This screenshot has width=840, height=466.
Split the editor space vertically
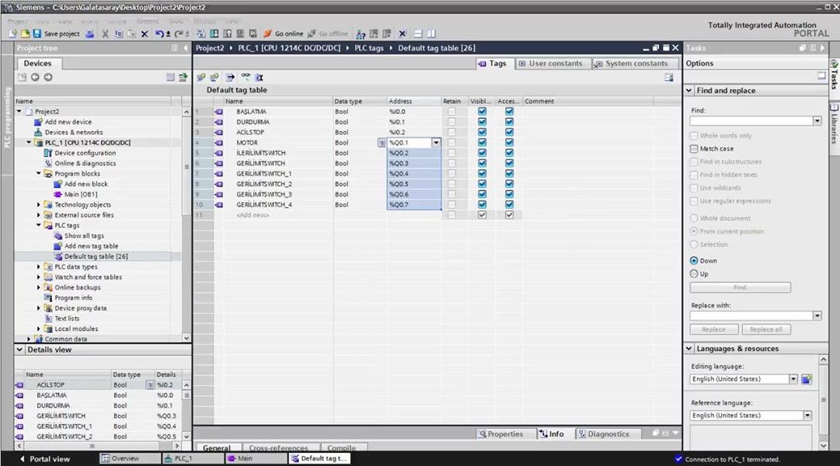coord(431,33)
